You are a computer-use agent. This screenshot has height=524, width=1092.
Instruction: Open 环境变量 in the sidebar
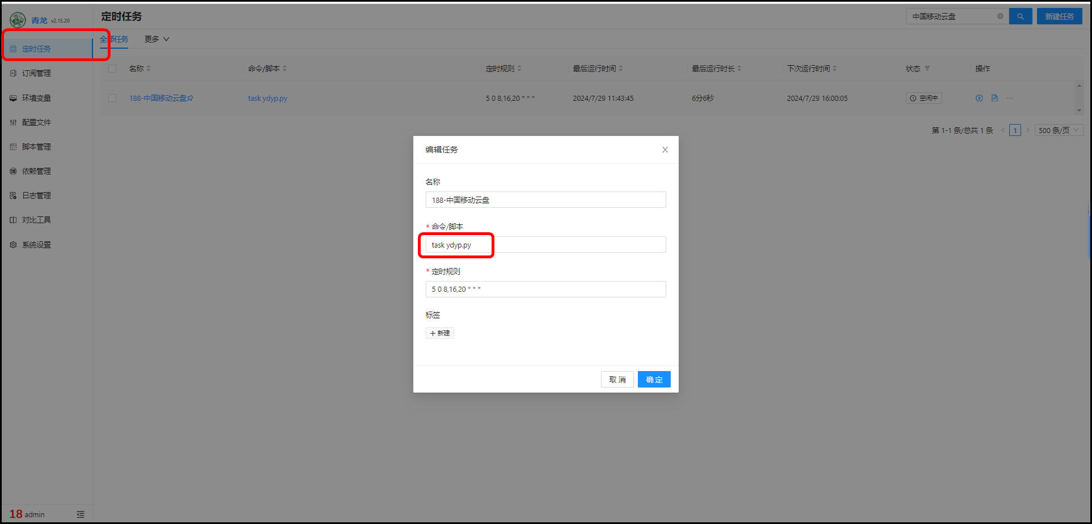click(x=36, y=98)
